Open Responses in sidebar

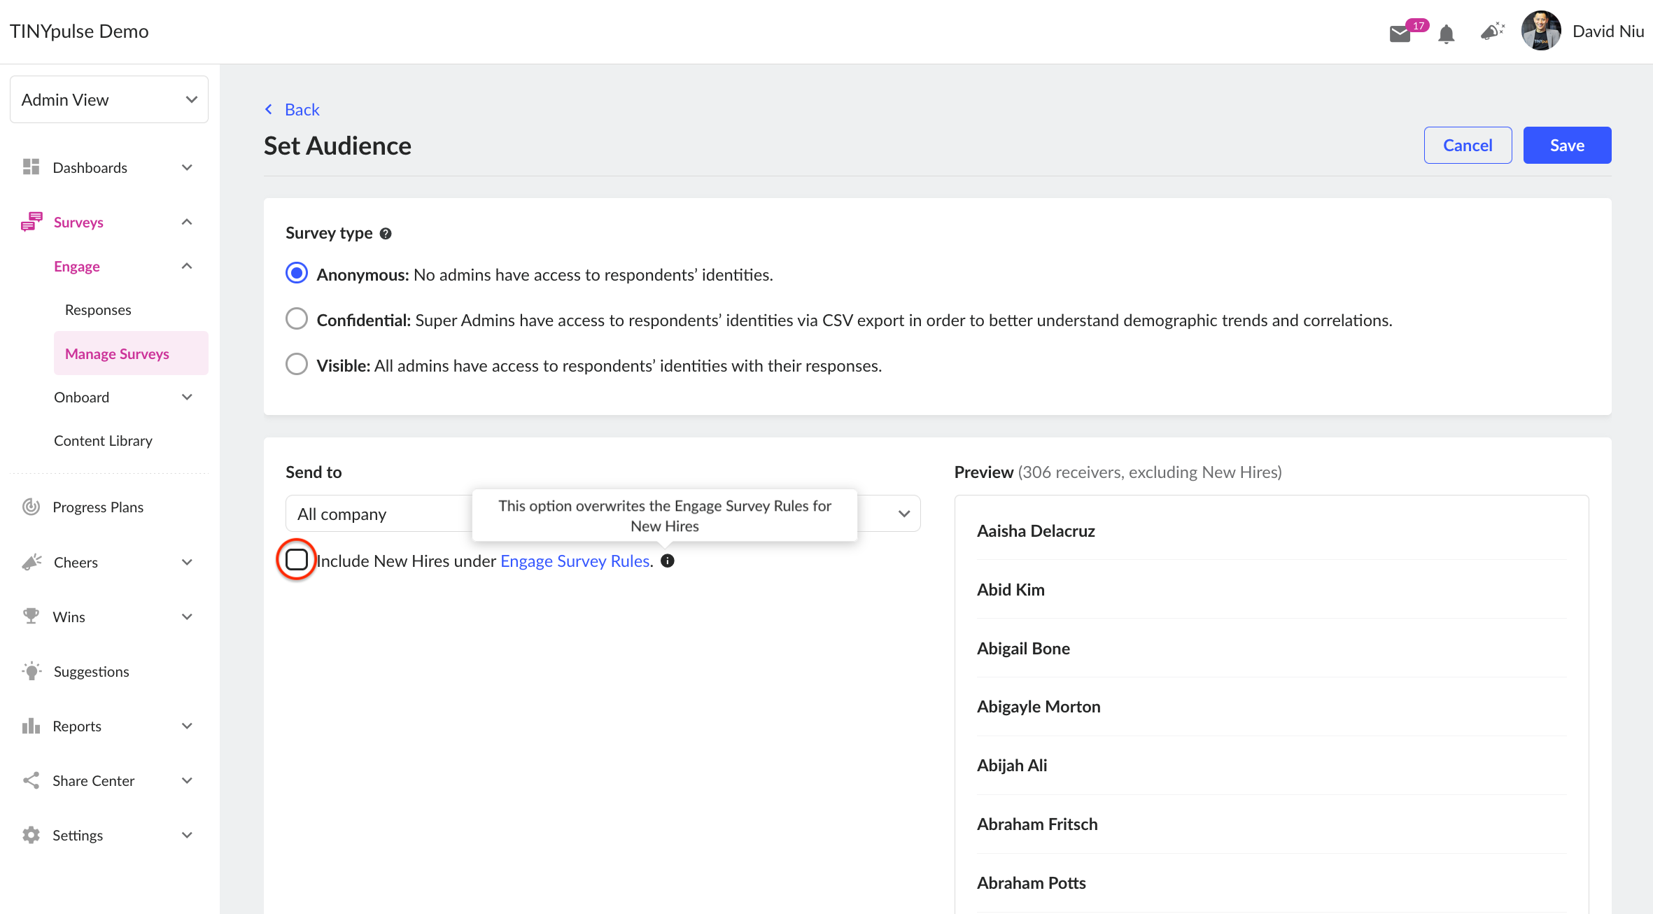click(98, 309)
